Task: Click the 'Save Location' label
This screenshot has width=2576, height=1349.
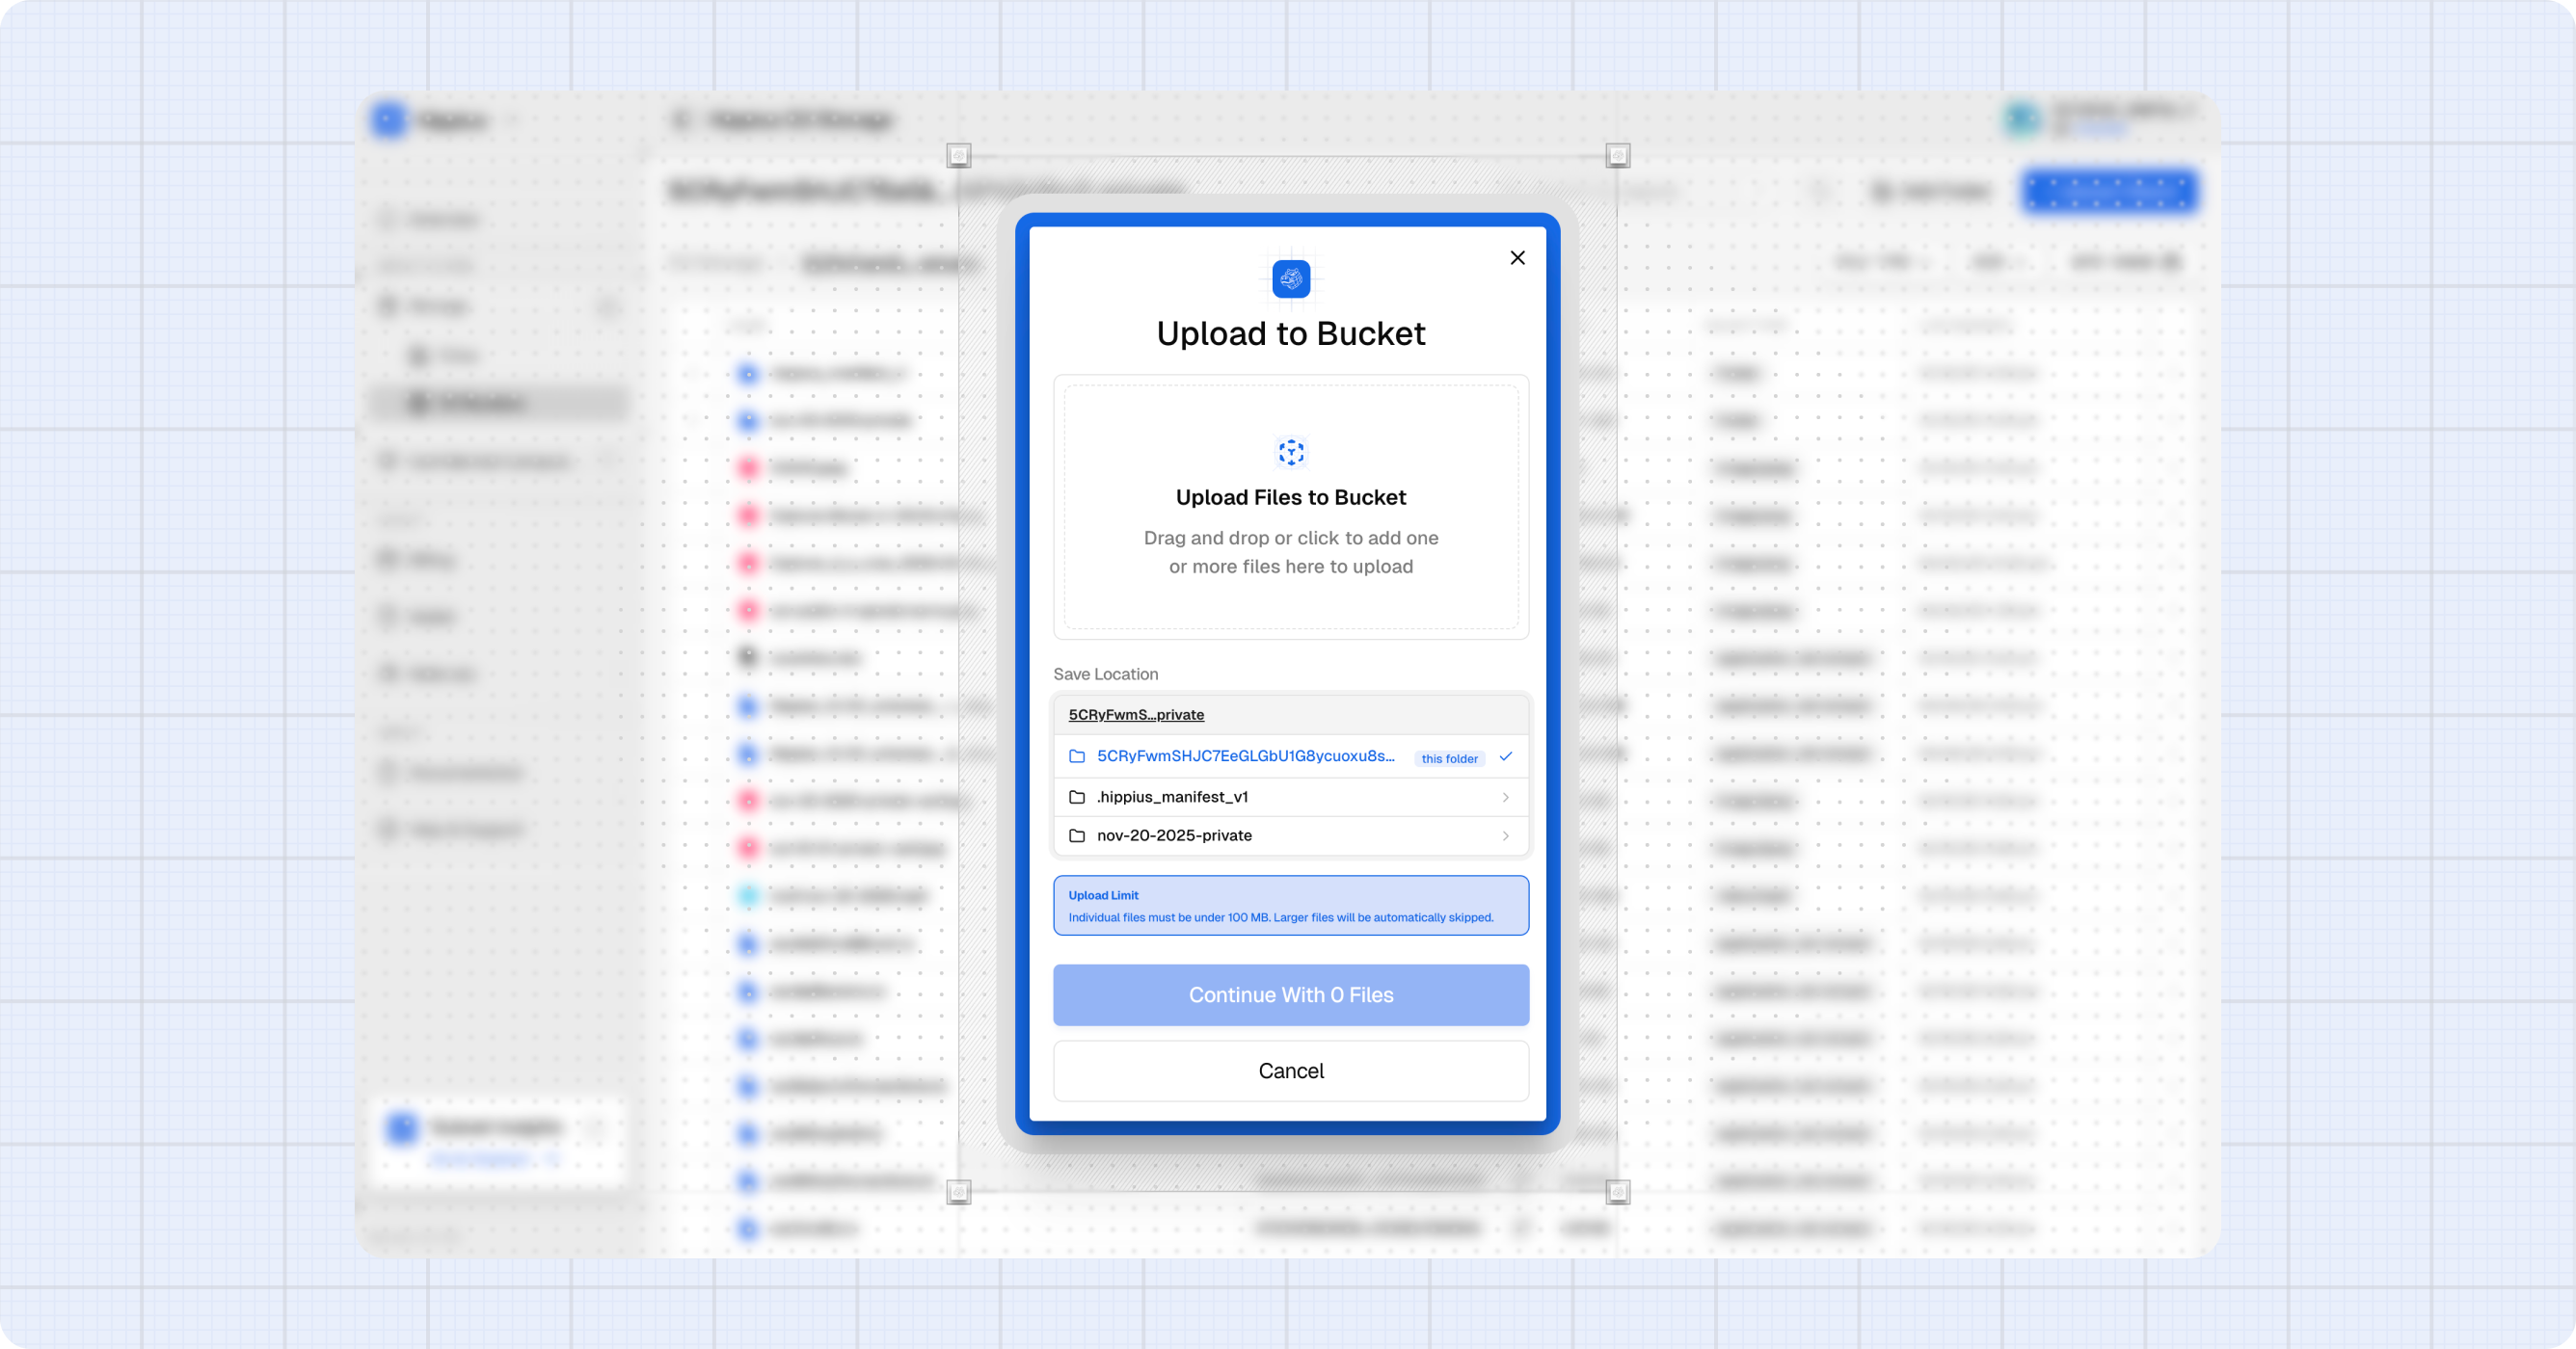Action: [1105, 674]
